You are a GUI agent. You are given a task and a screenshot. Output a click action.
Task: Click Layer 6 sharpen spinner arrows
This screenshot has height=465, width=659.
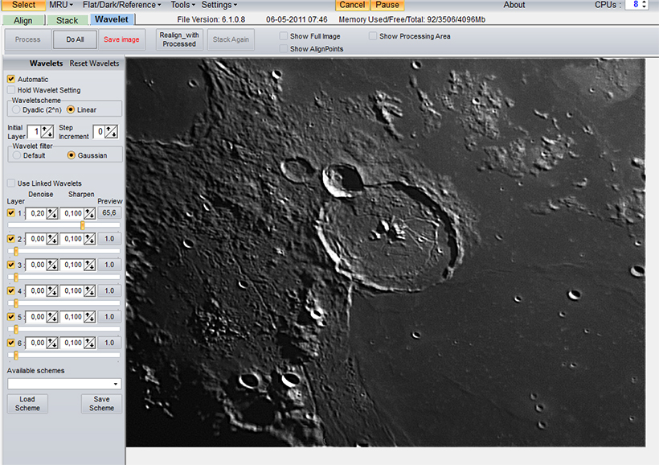click(89, 344)
